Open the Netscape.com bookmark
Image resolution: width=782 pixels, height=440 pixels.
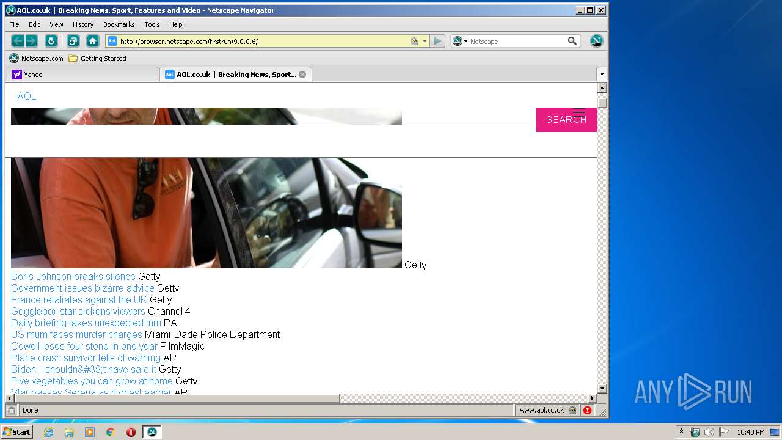(x=37, y=59)
